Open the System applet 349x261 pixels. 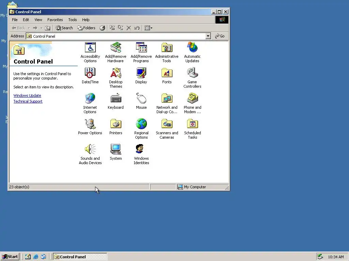[116, 152]
